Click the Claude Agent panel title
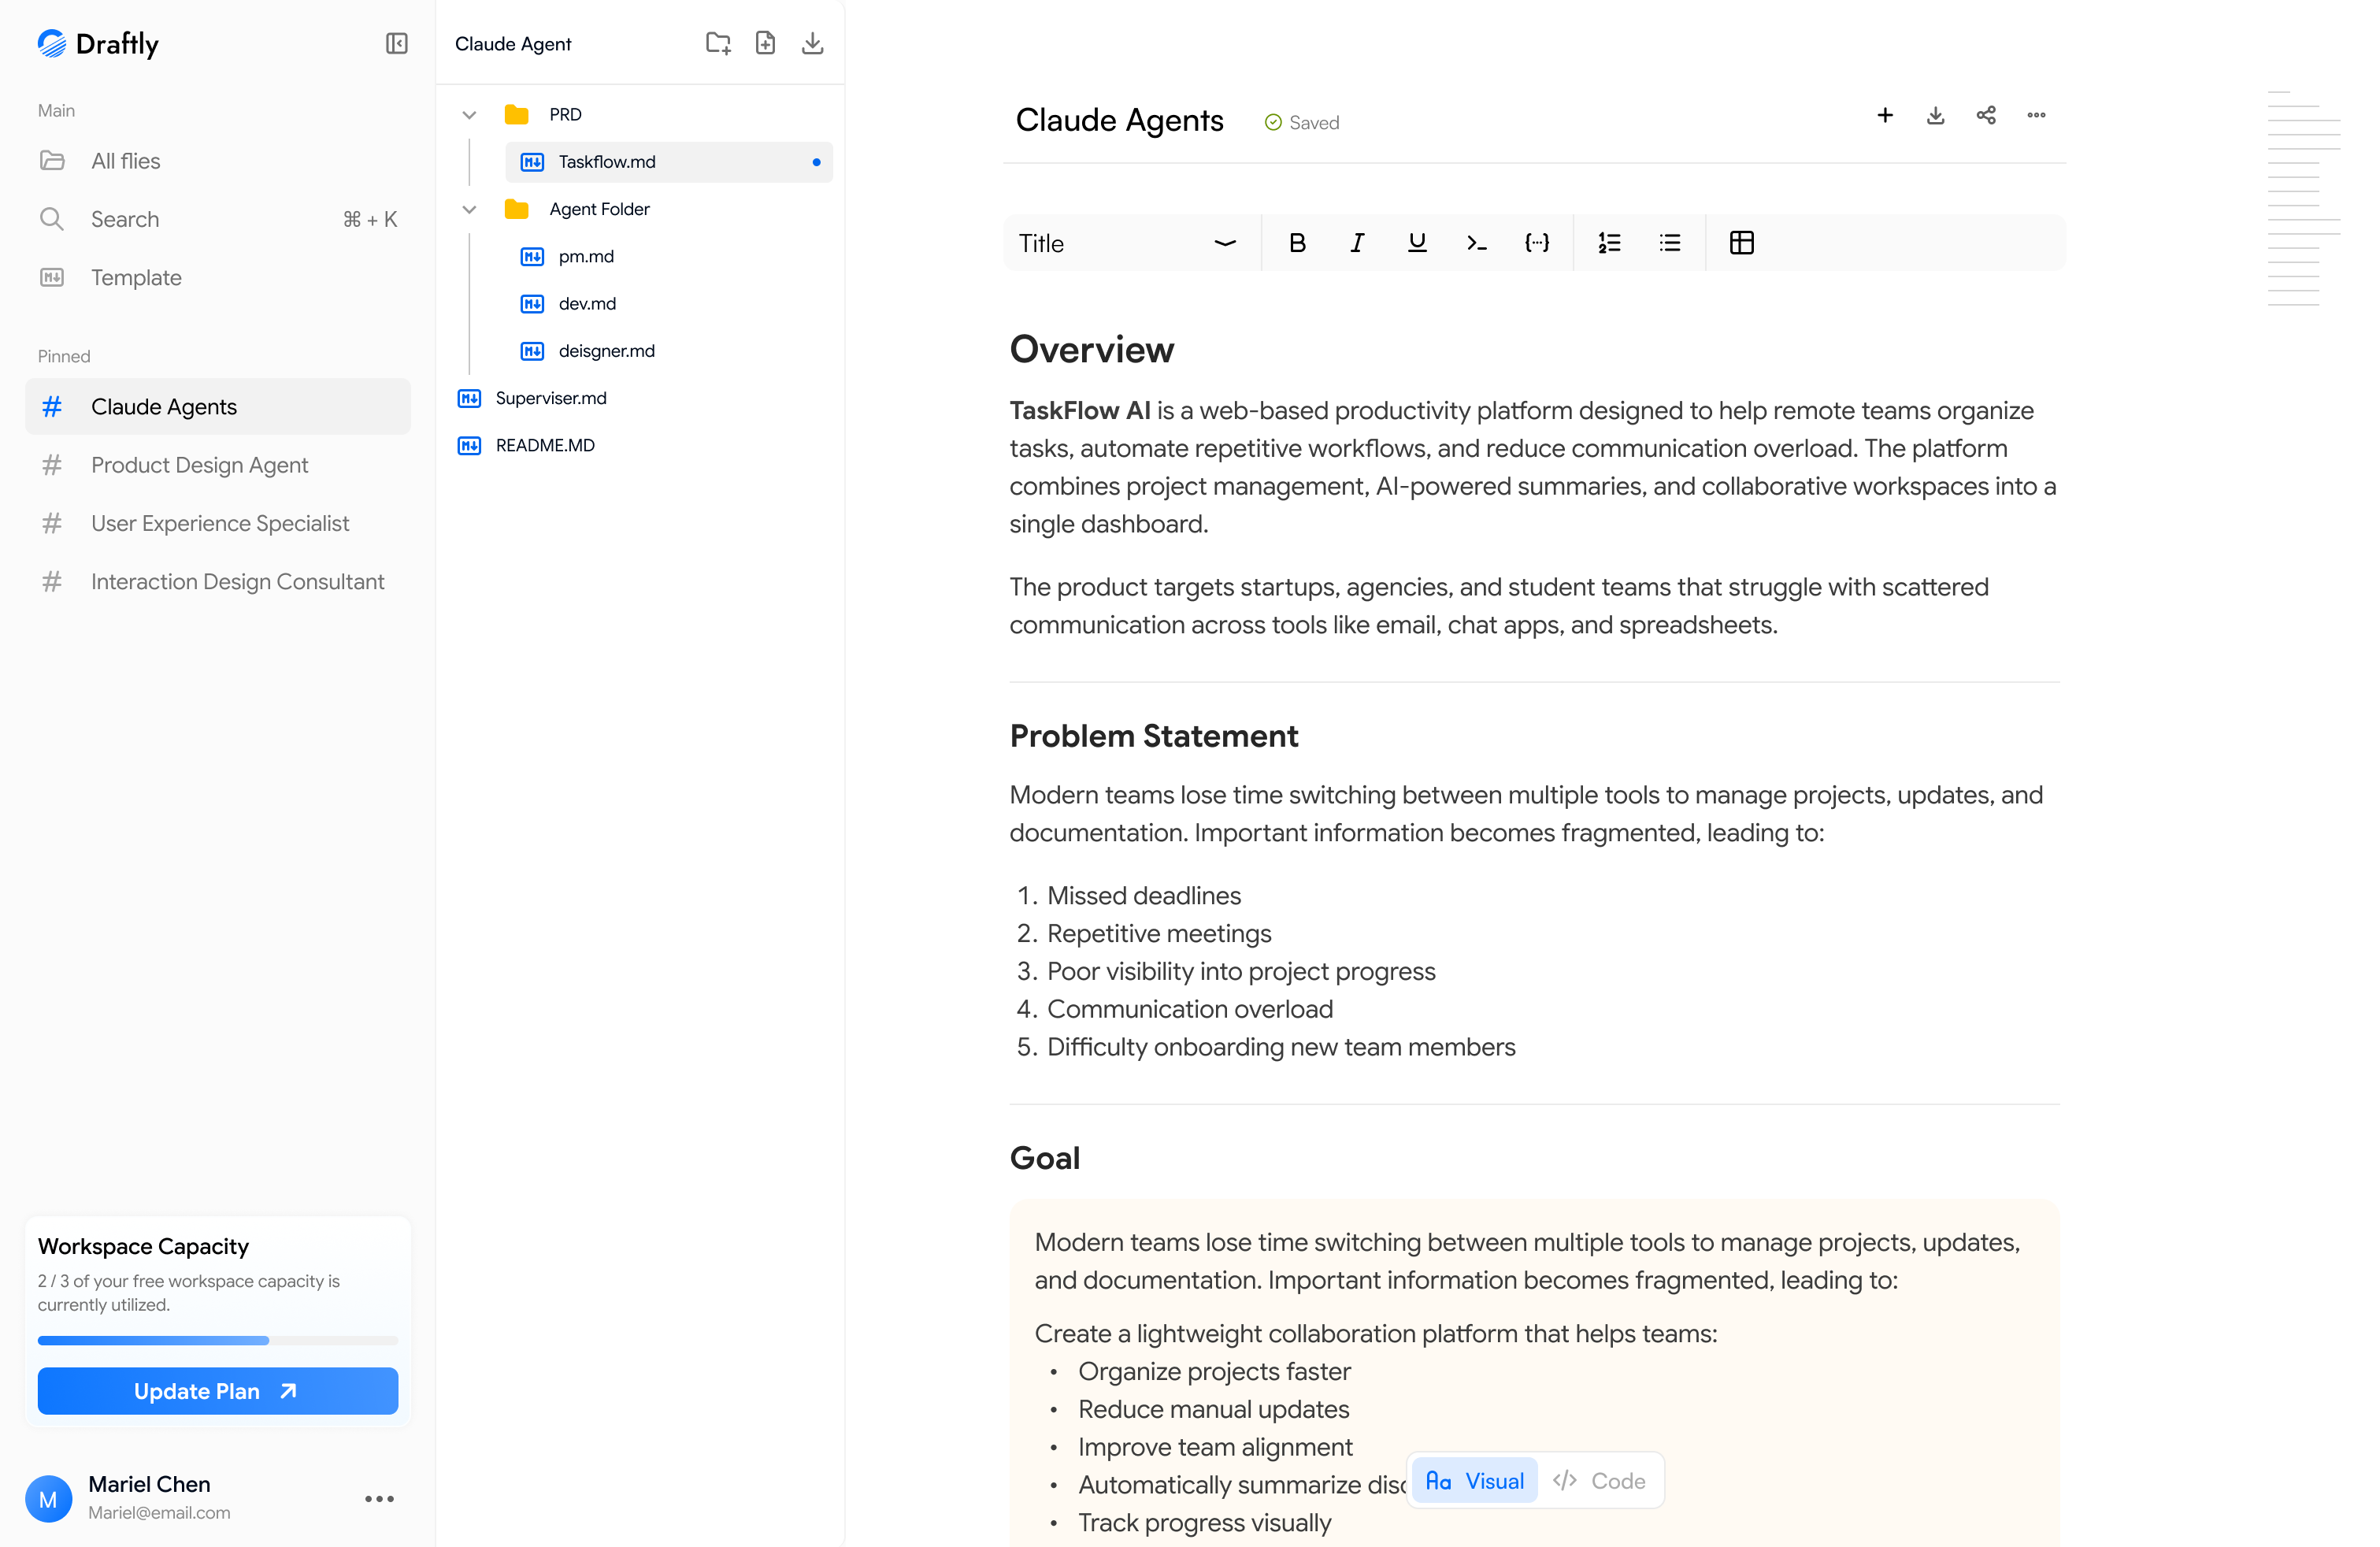This screenshot has width=2380, height=1547. (x=513, y=44)
